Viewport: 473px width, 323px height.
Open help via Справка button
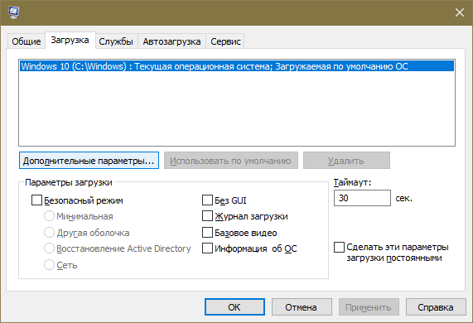tap(436, 307)
